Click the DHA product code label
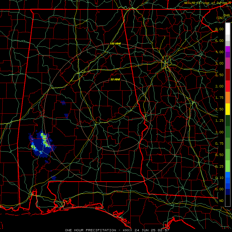Image resolution: width=232 pixels, height=232 pixels. pyautogui.click(x=227, y=15)
